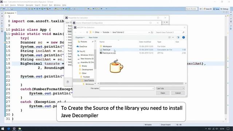Toggle the preview pane icon
233x131 pixels.
178,37
